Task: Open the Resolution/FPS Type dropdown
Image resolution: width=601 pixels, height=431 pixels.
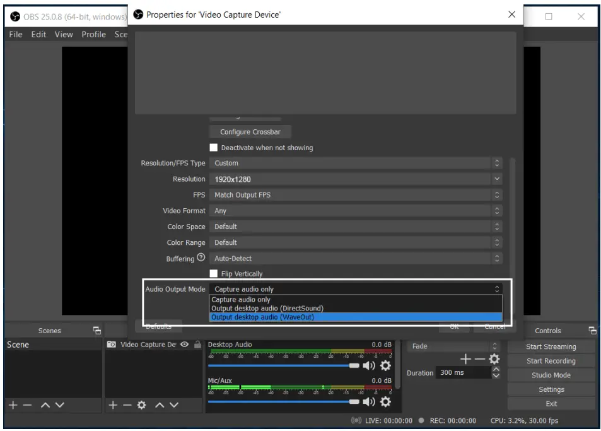Action: [x=356, y=163]
